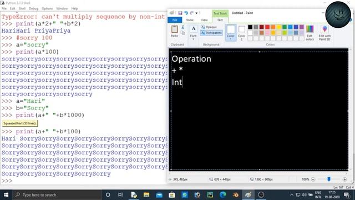
Task: Click inside Paint text box after Int
Action: [183, 82]
